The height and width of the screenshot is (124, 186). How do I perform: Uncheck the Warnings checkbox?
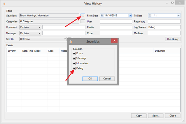click(x=74, y=58)
